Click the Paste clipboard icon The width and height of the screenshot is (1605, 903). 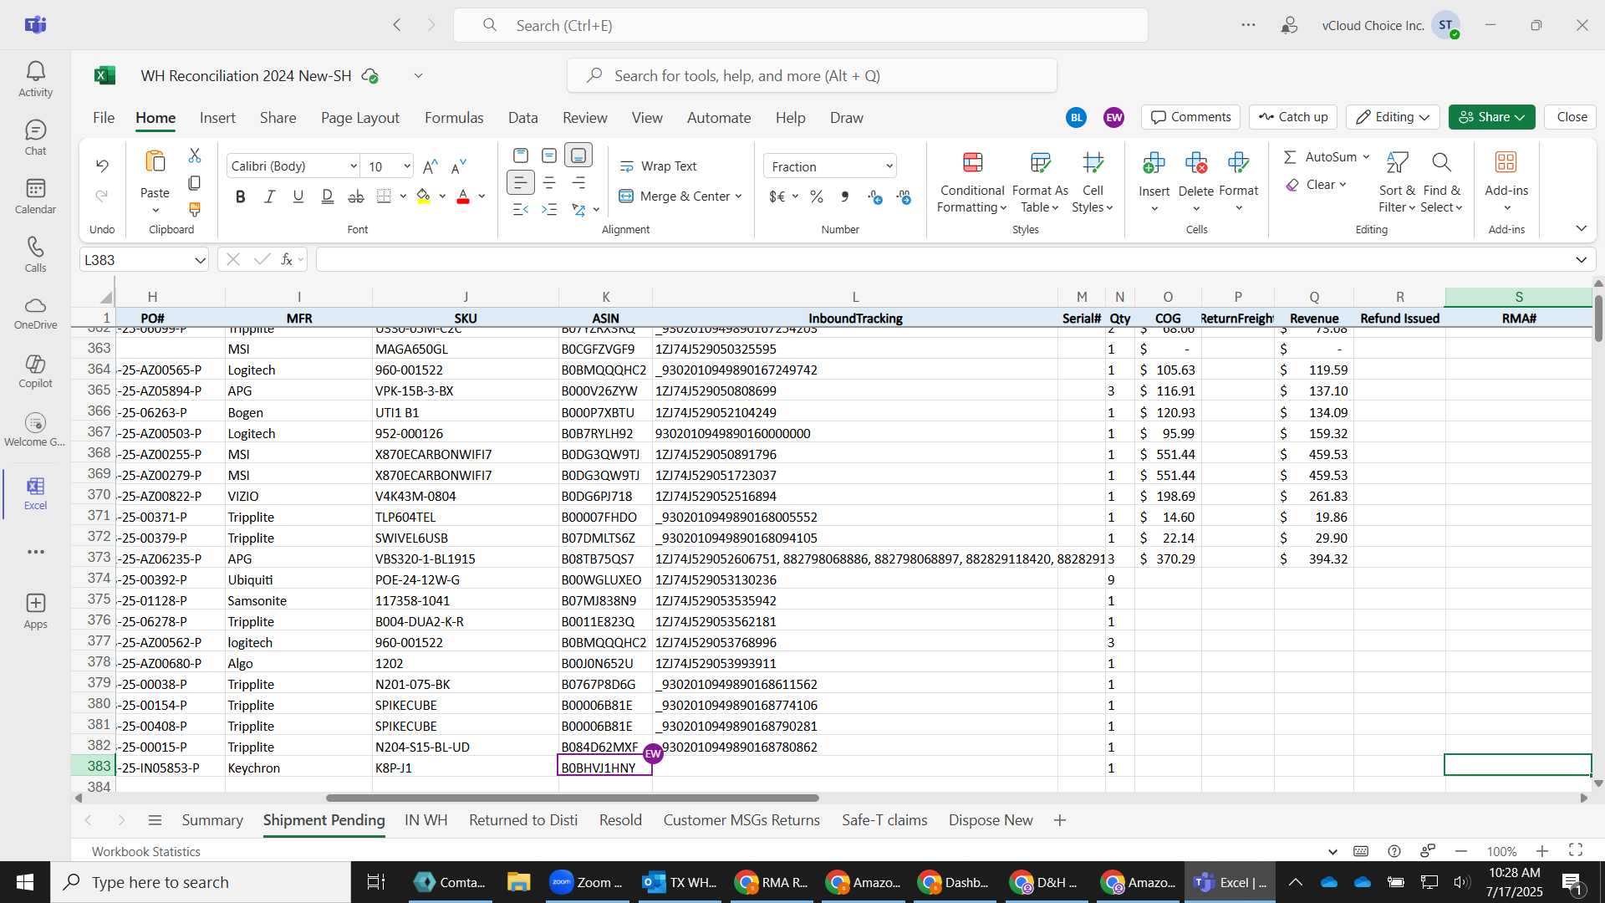point(155,161)
